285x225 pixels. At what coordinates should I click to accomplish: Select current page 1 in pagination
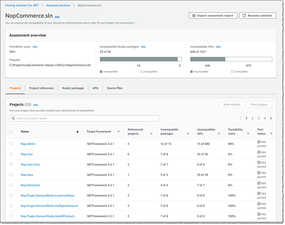coord(246,118)
